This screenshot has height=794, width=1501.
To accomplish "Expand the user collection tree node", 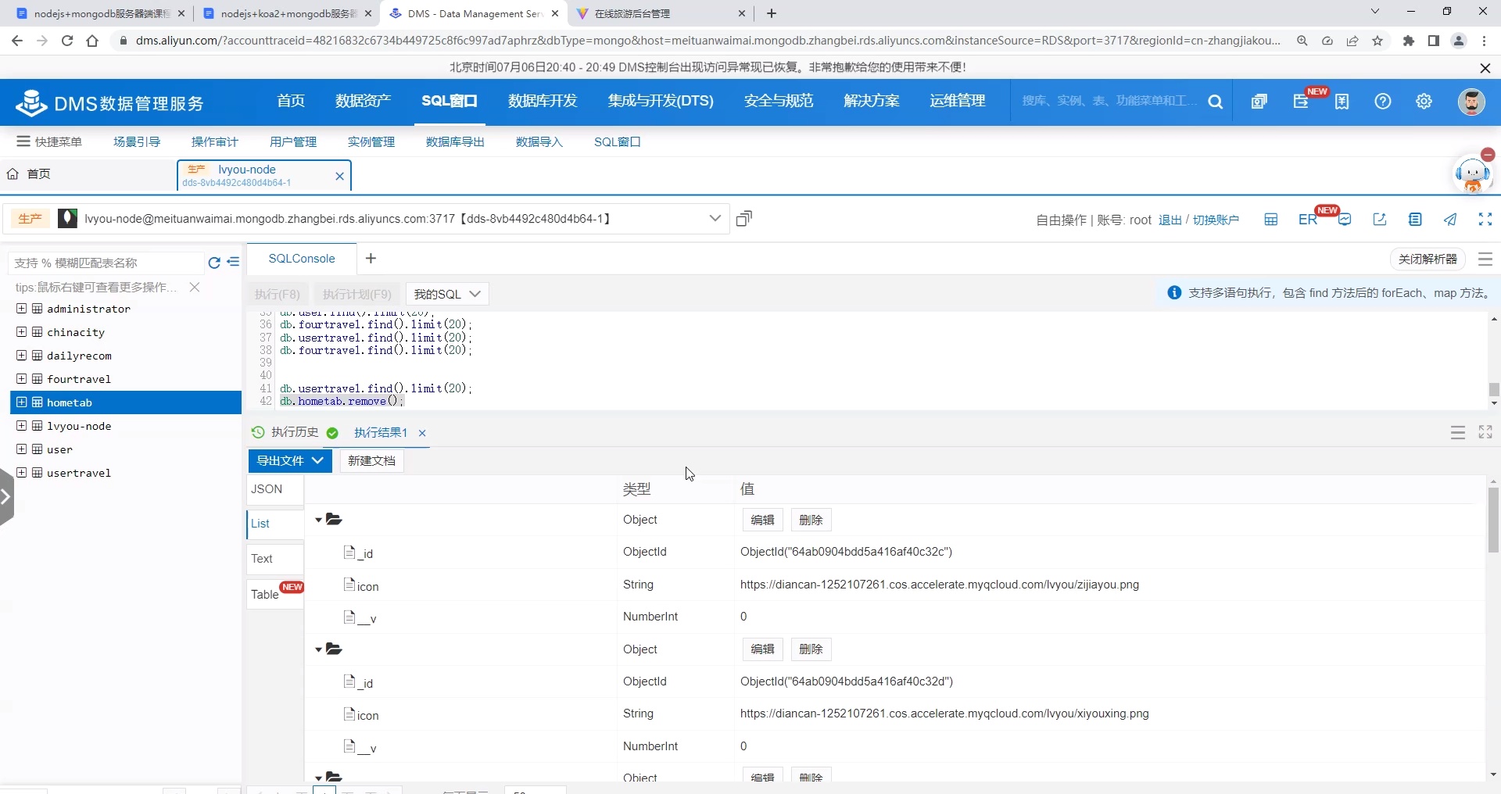I will (x=21, y=449).
